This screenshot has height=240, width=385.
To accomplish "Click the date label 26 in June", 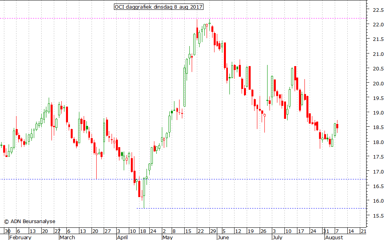I will point(263,231).
